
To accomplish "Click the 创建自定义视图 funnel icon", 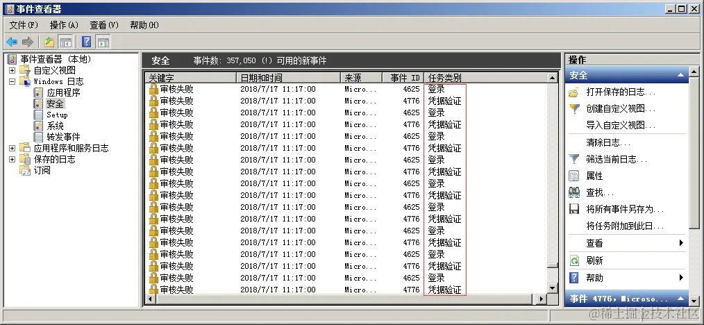I will [573, 109].
